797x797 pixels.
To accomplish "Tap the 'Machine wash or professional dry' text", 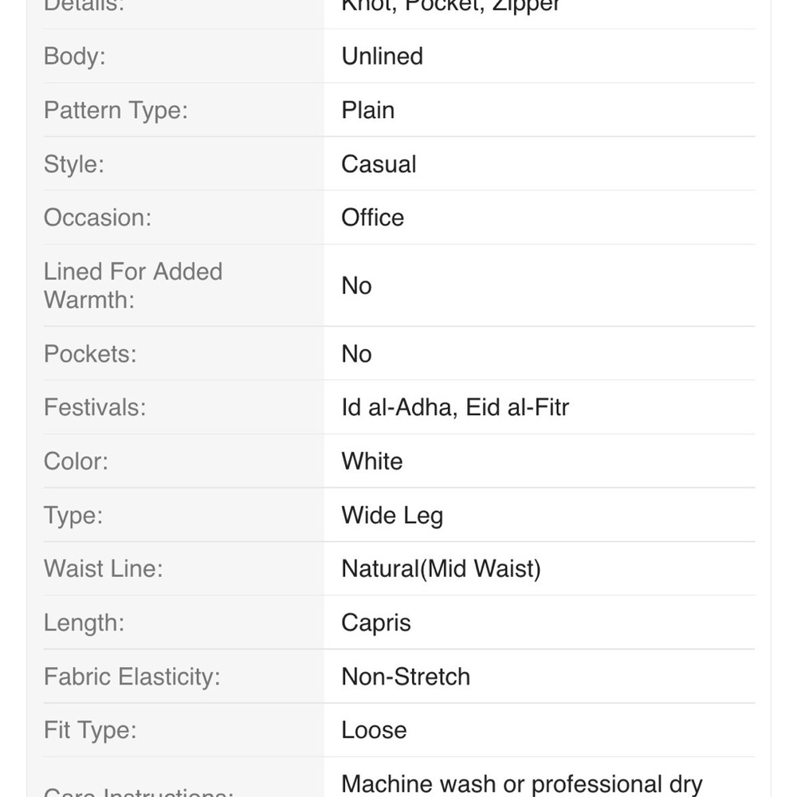I will (522, 784).
